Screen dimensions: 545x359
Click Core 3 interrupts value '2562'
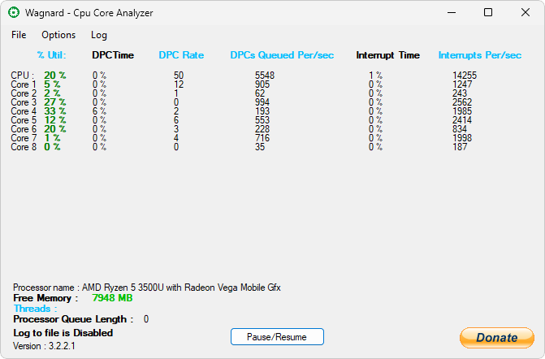[x=462, y=102]
